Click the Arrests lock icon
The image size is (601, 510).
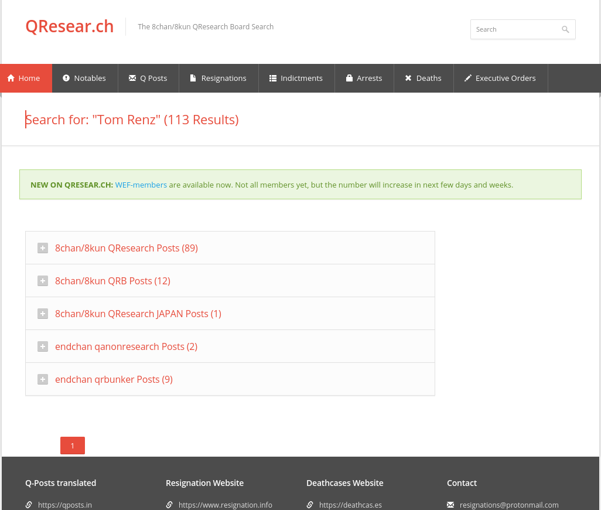[x=349, y=78]
